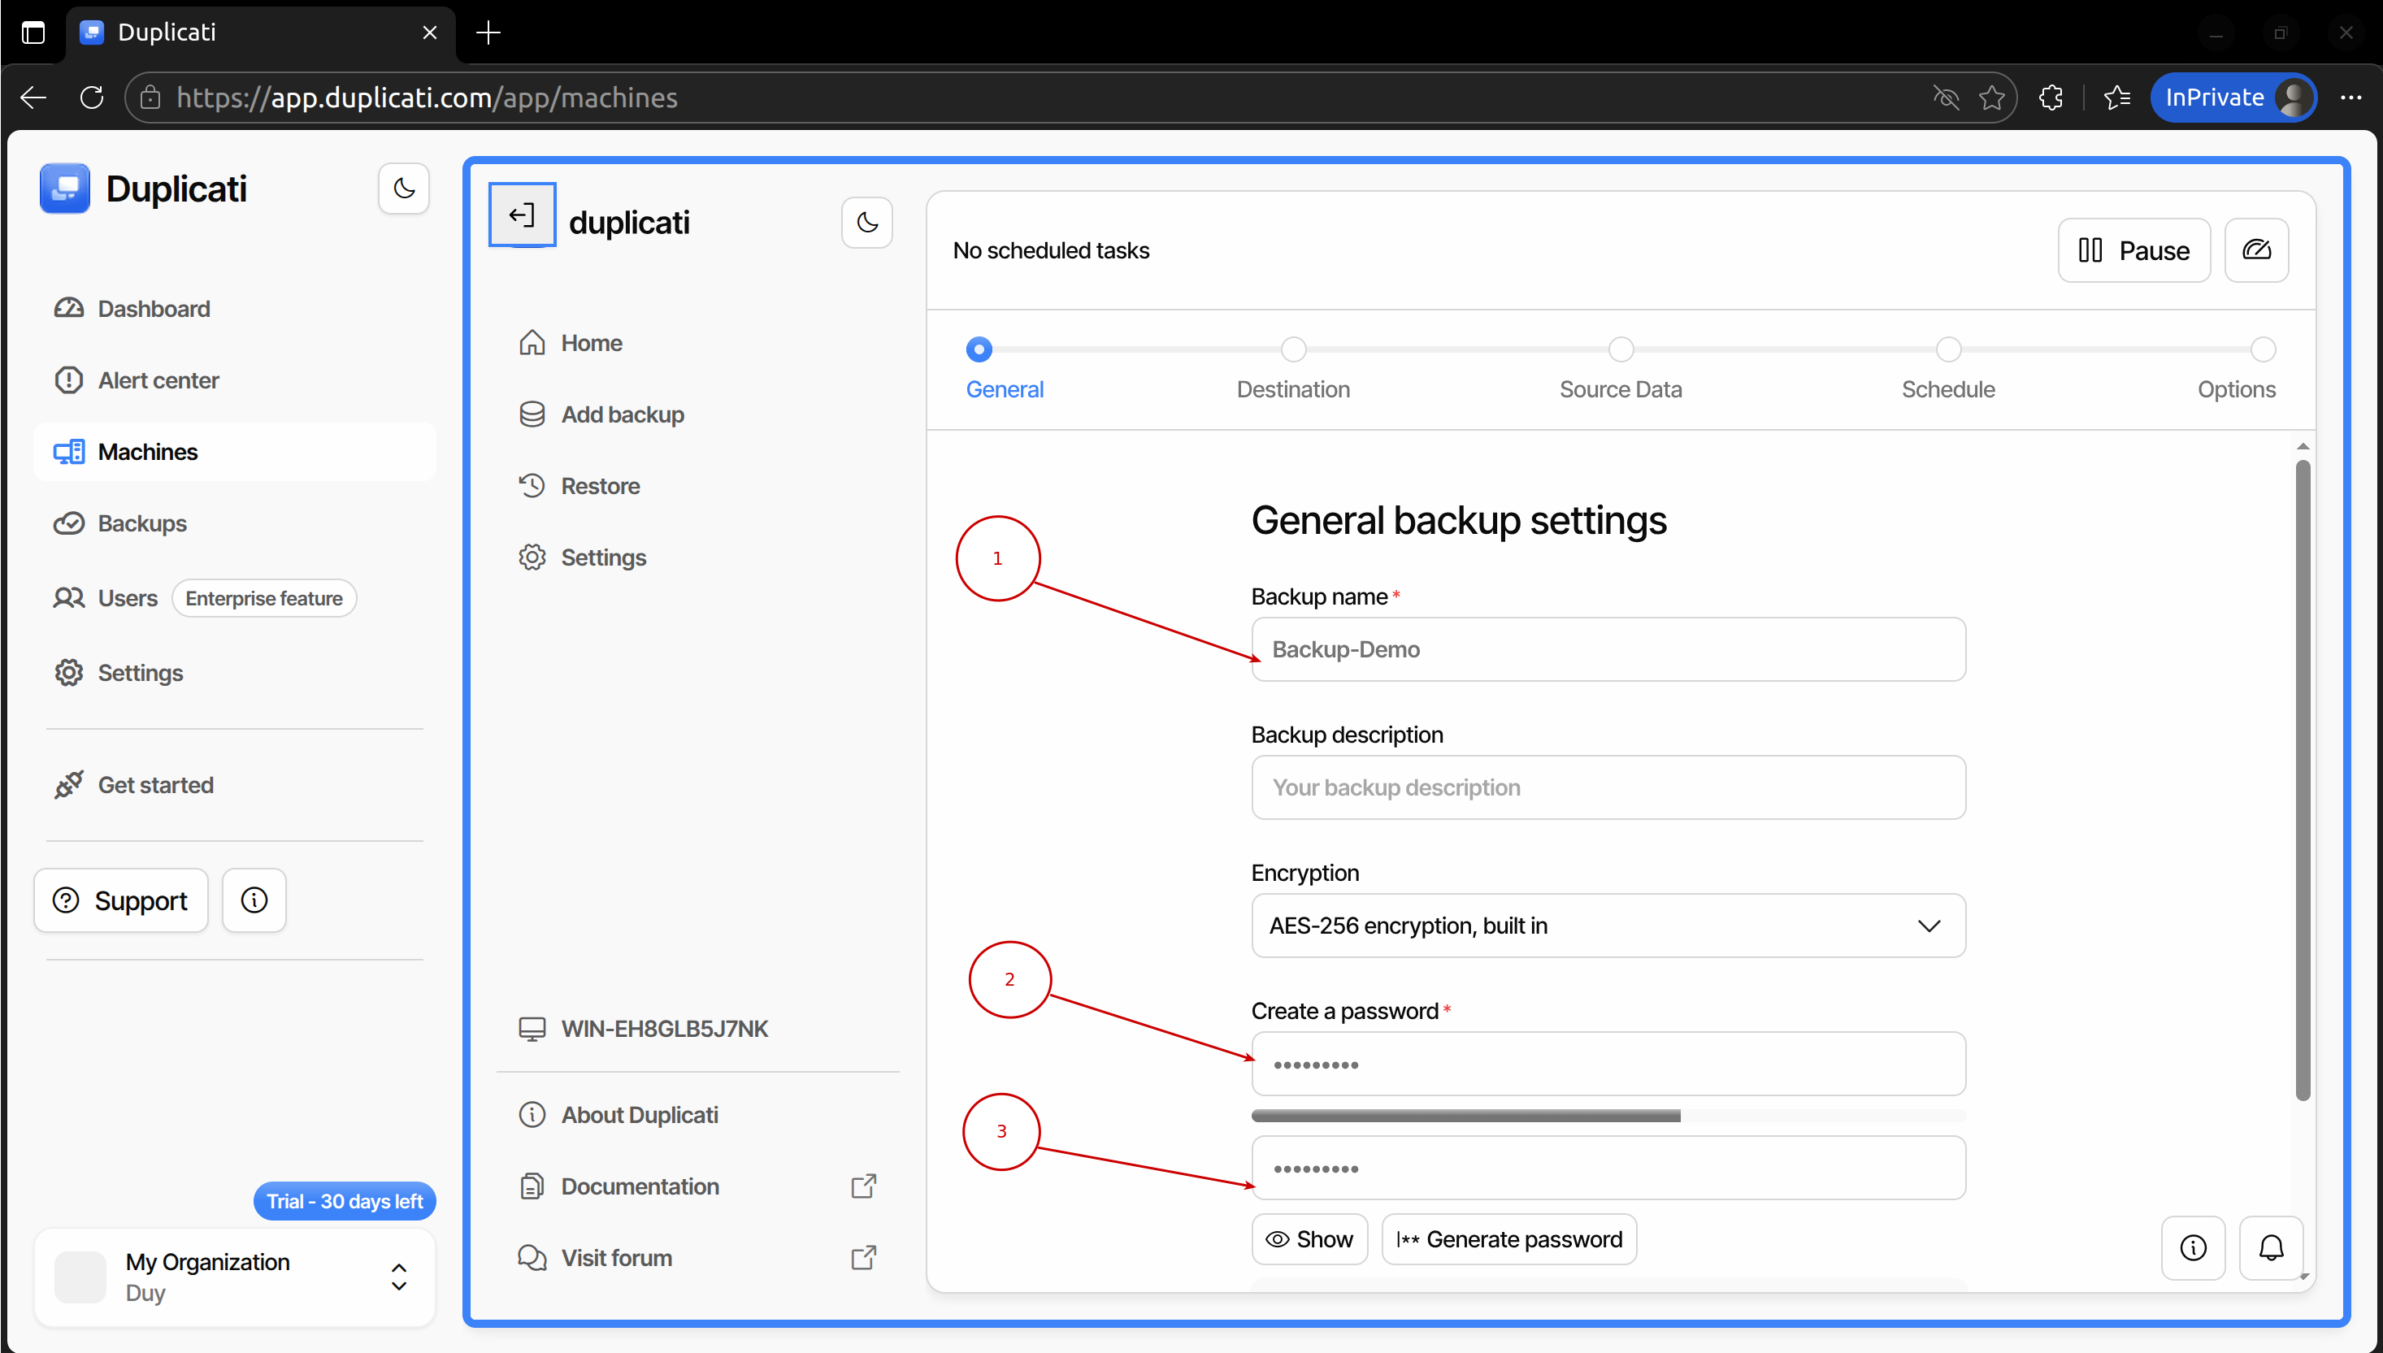This screenshot has width=2383, height=1353.
Task: Open the notifications bell icon
Action: pos(2271,1248)
